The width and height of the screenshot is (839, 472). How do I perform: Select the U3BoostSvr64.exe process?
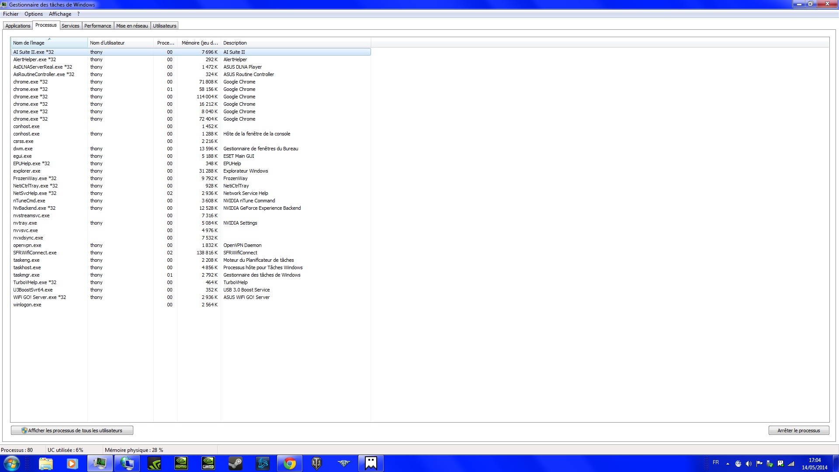[x=191, y=290]
